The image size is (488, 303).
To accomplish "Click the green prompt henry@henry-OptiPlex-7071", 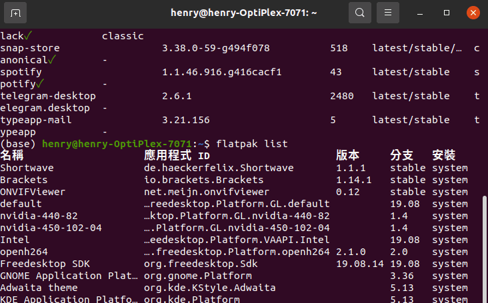I will [x=117, y=144].
